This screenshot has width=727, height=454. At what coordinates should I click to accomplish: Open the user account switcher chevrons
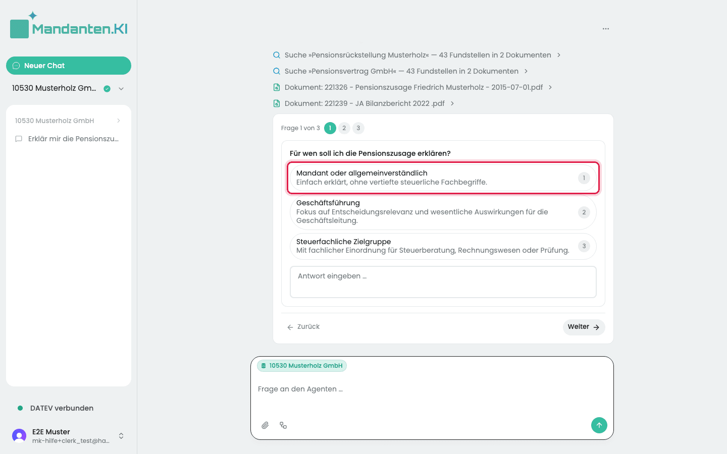point(121,436)
